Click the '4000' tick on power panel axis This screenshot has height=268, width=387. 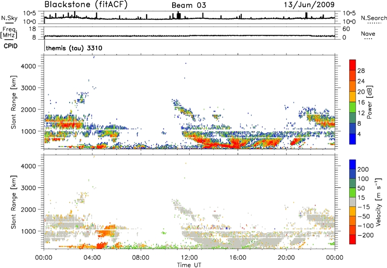(29, 66)
